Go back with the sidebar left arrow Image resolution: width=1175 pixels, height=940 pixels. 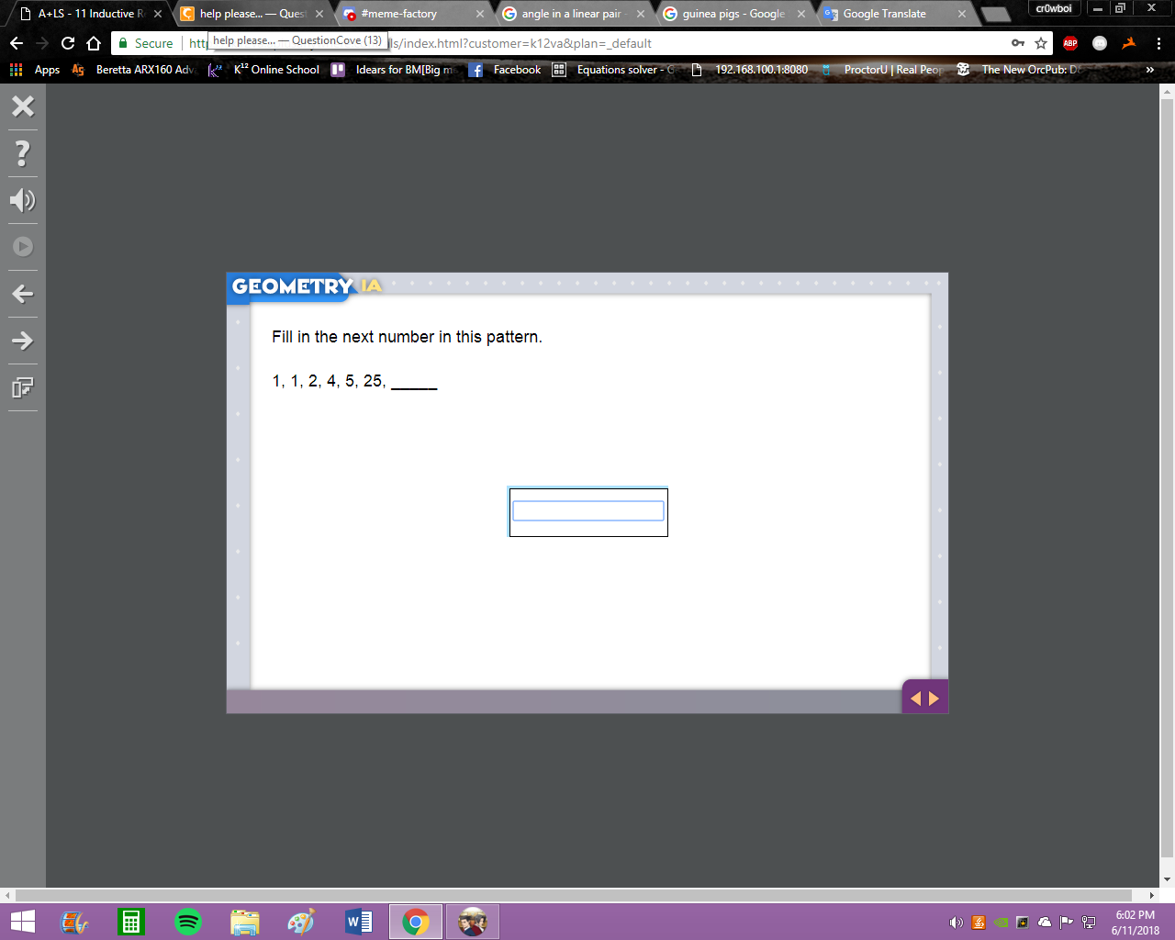click(x=23, y=294)
